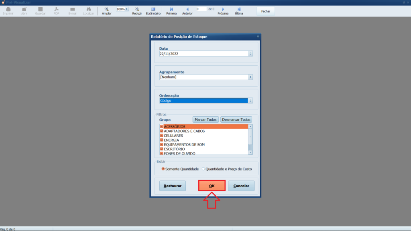Jump to Última page icon

click(x=239, y=9)
